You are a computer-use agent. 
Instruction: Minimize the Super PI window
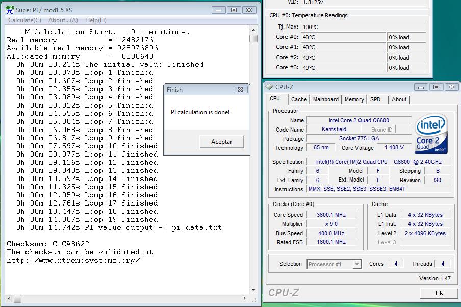click(x=218, y=10)
